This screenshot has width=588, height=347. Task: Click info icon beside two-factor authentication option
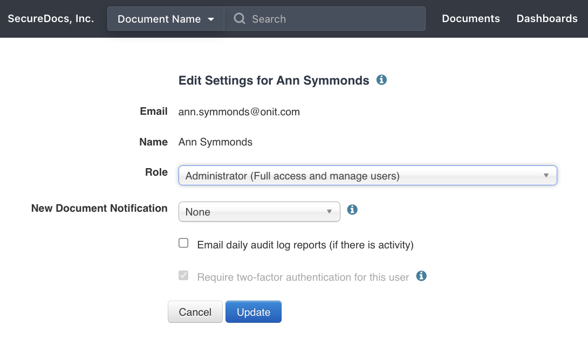tap(421, 276)
